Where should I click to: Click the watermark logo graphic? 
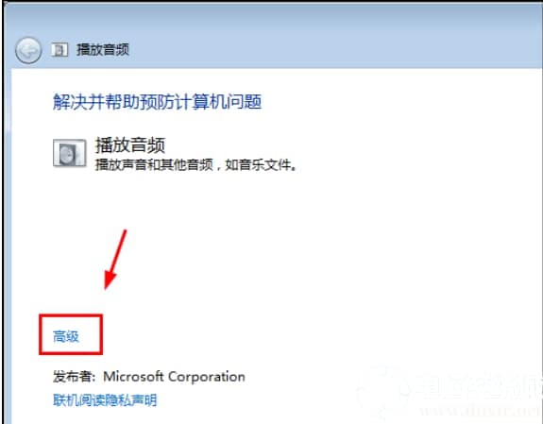coord(381,390)
